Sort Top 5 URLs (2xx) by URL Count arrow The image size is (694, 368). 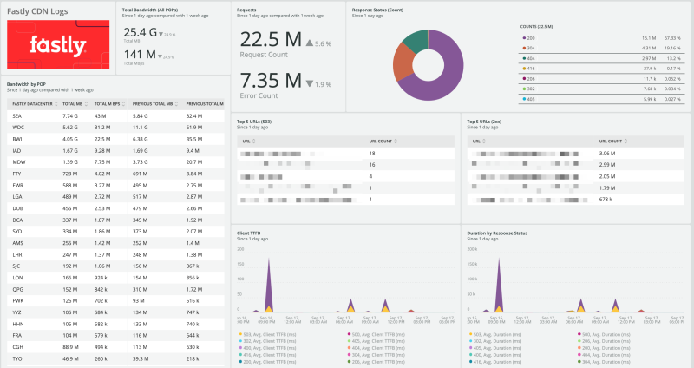point(624,140)
